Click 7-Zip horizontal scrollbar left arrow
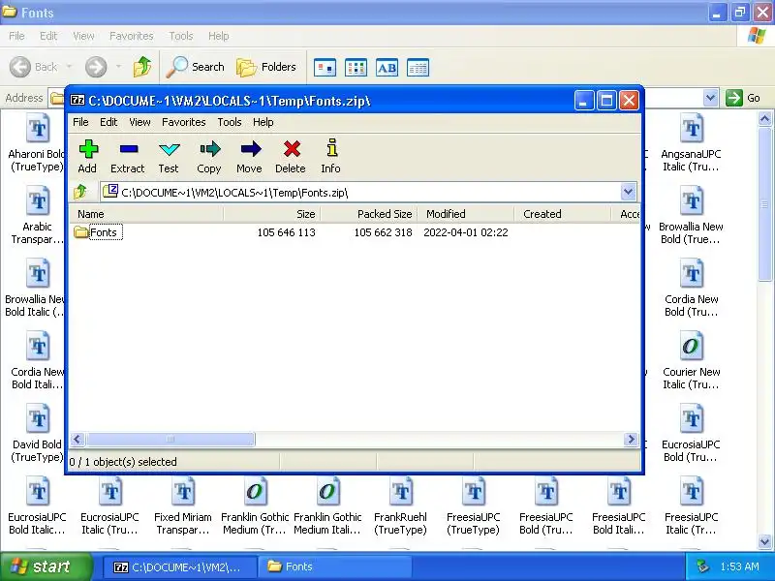Image resolution: width=775 pixels, height=581 pixels. click(x=77, y=440)
